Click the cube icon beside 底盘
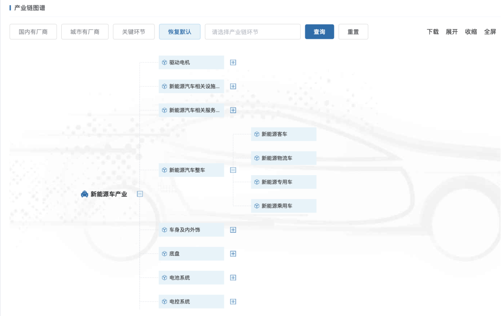This screenshot has width=501, height=316. 164,254
